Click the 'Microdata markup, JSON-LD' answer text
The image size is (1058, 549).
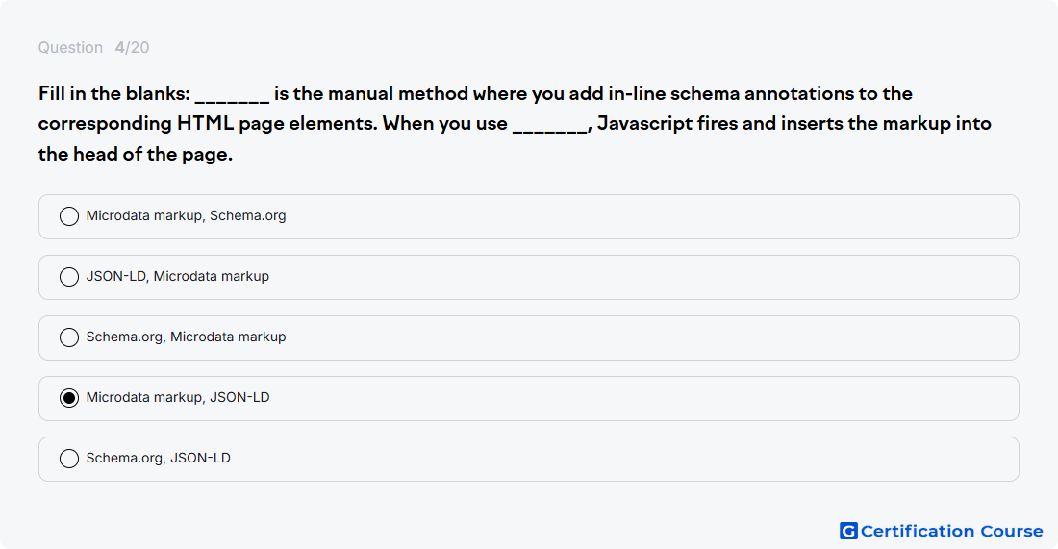coord(178,397)
